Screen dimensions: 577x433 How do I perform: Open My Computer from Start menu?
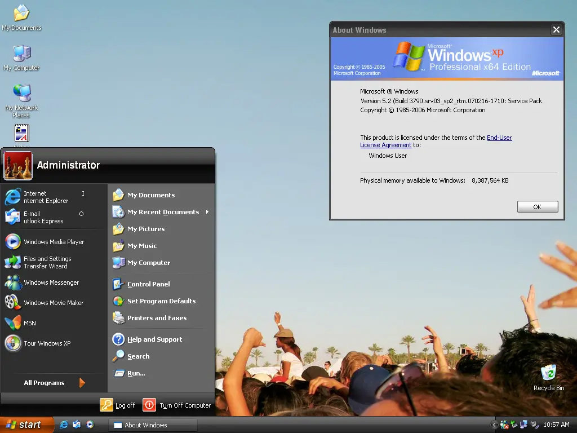[161, 263]
